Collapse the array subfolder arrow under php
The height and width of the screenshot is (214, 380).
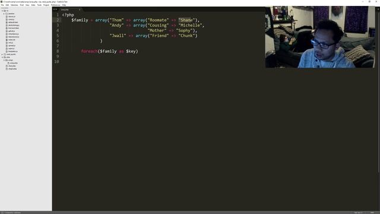pos(4,60)
